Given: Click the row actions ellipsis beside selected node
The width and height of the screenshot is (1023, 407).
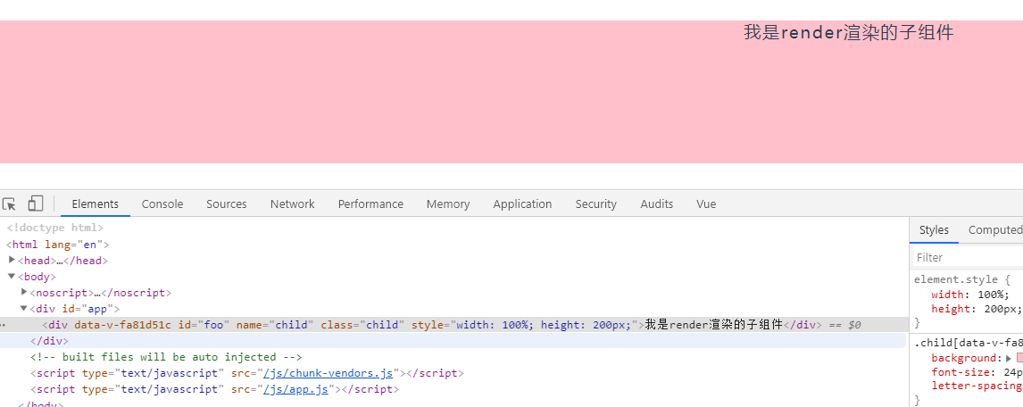Looking at the screenshot, I should tap(4, 325).
